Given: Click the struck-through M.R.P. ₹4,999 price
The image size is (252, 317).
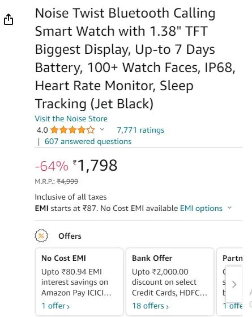Looking at the screenshot, I should click(x=67, y=181).
